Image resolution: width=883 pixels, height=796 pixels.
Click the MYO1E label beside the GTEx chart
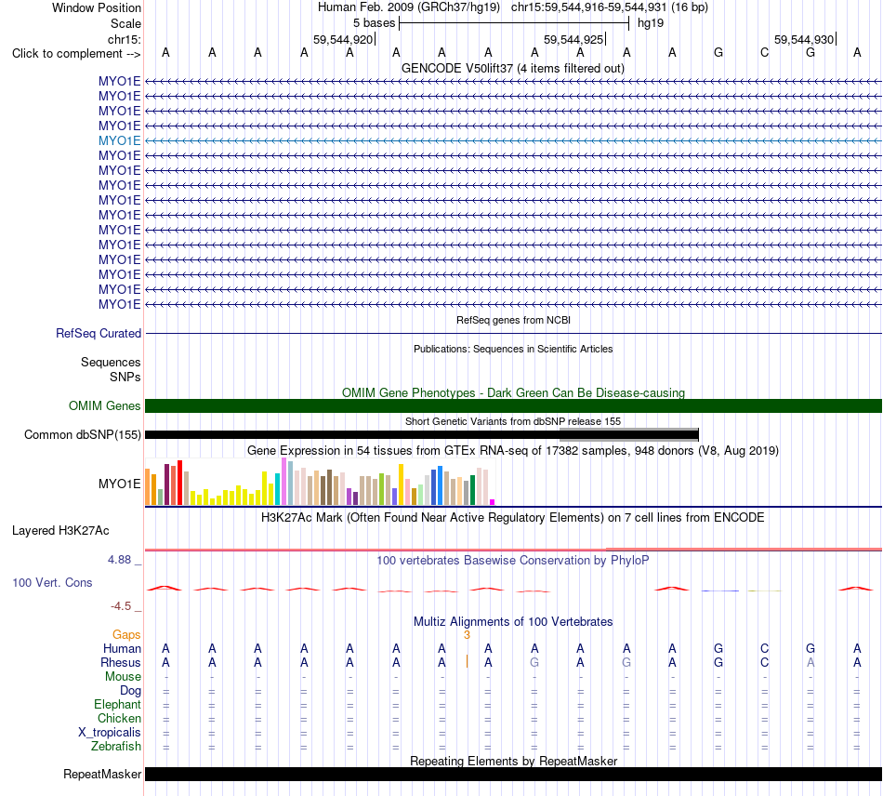119,484
